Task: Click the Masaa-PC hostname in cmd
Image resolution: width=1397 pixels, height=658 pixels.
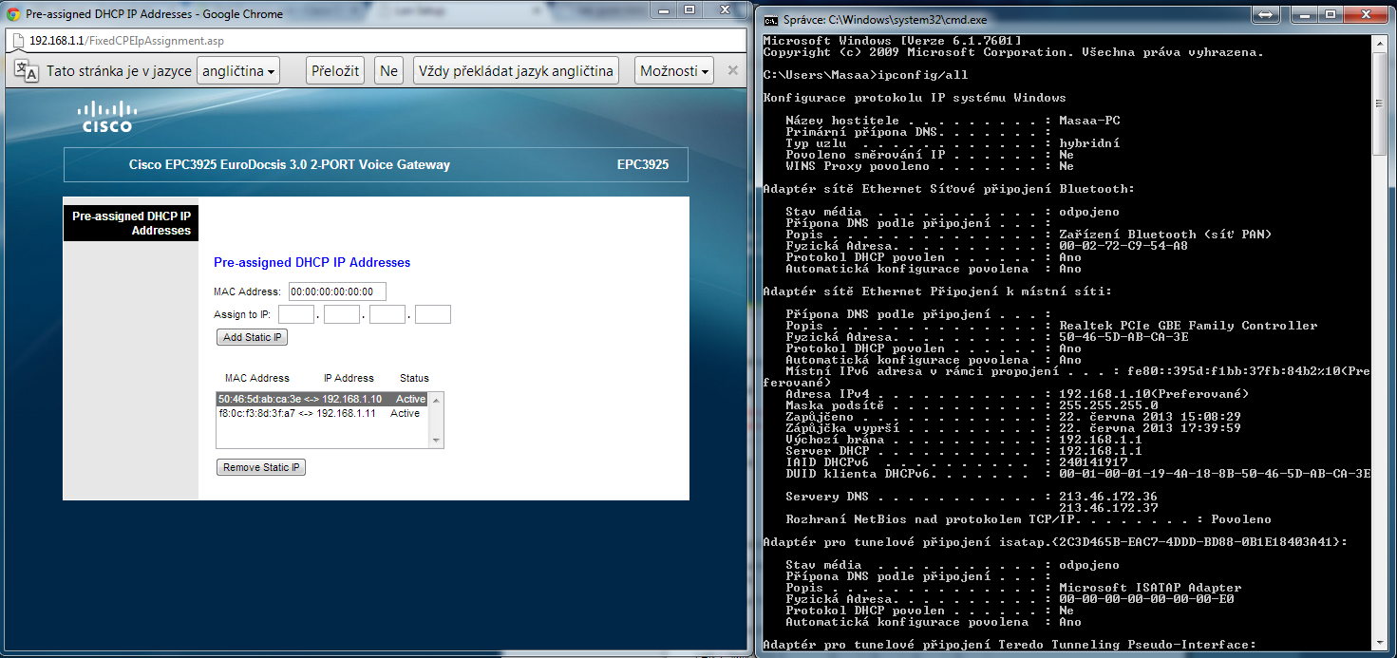Action: pos(1089,121)
